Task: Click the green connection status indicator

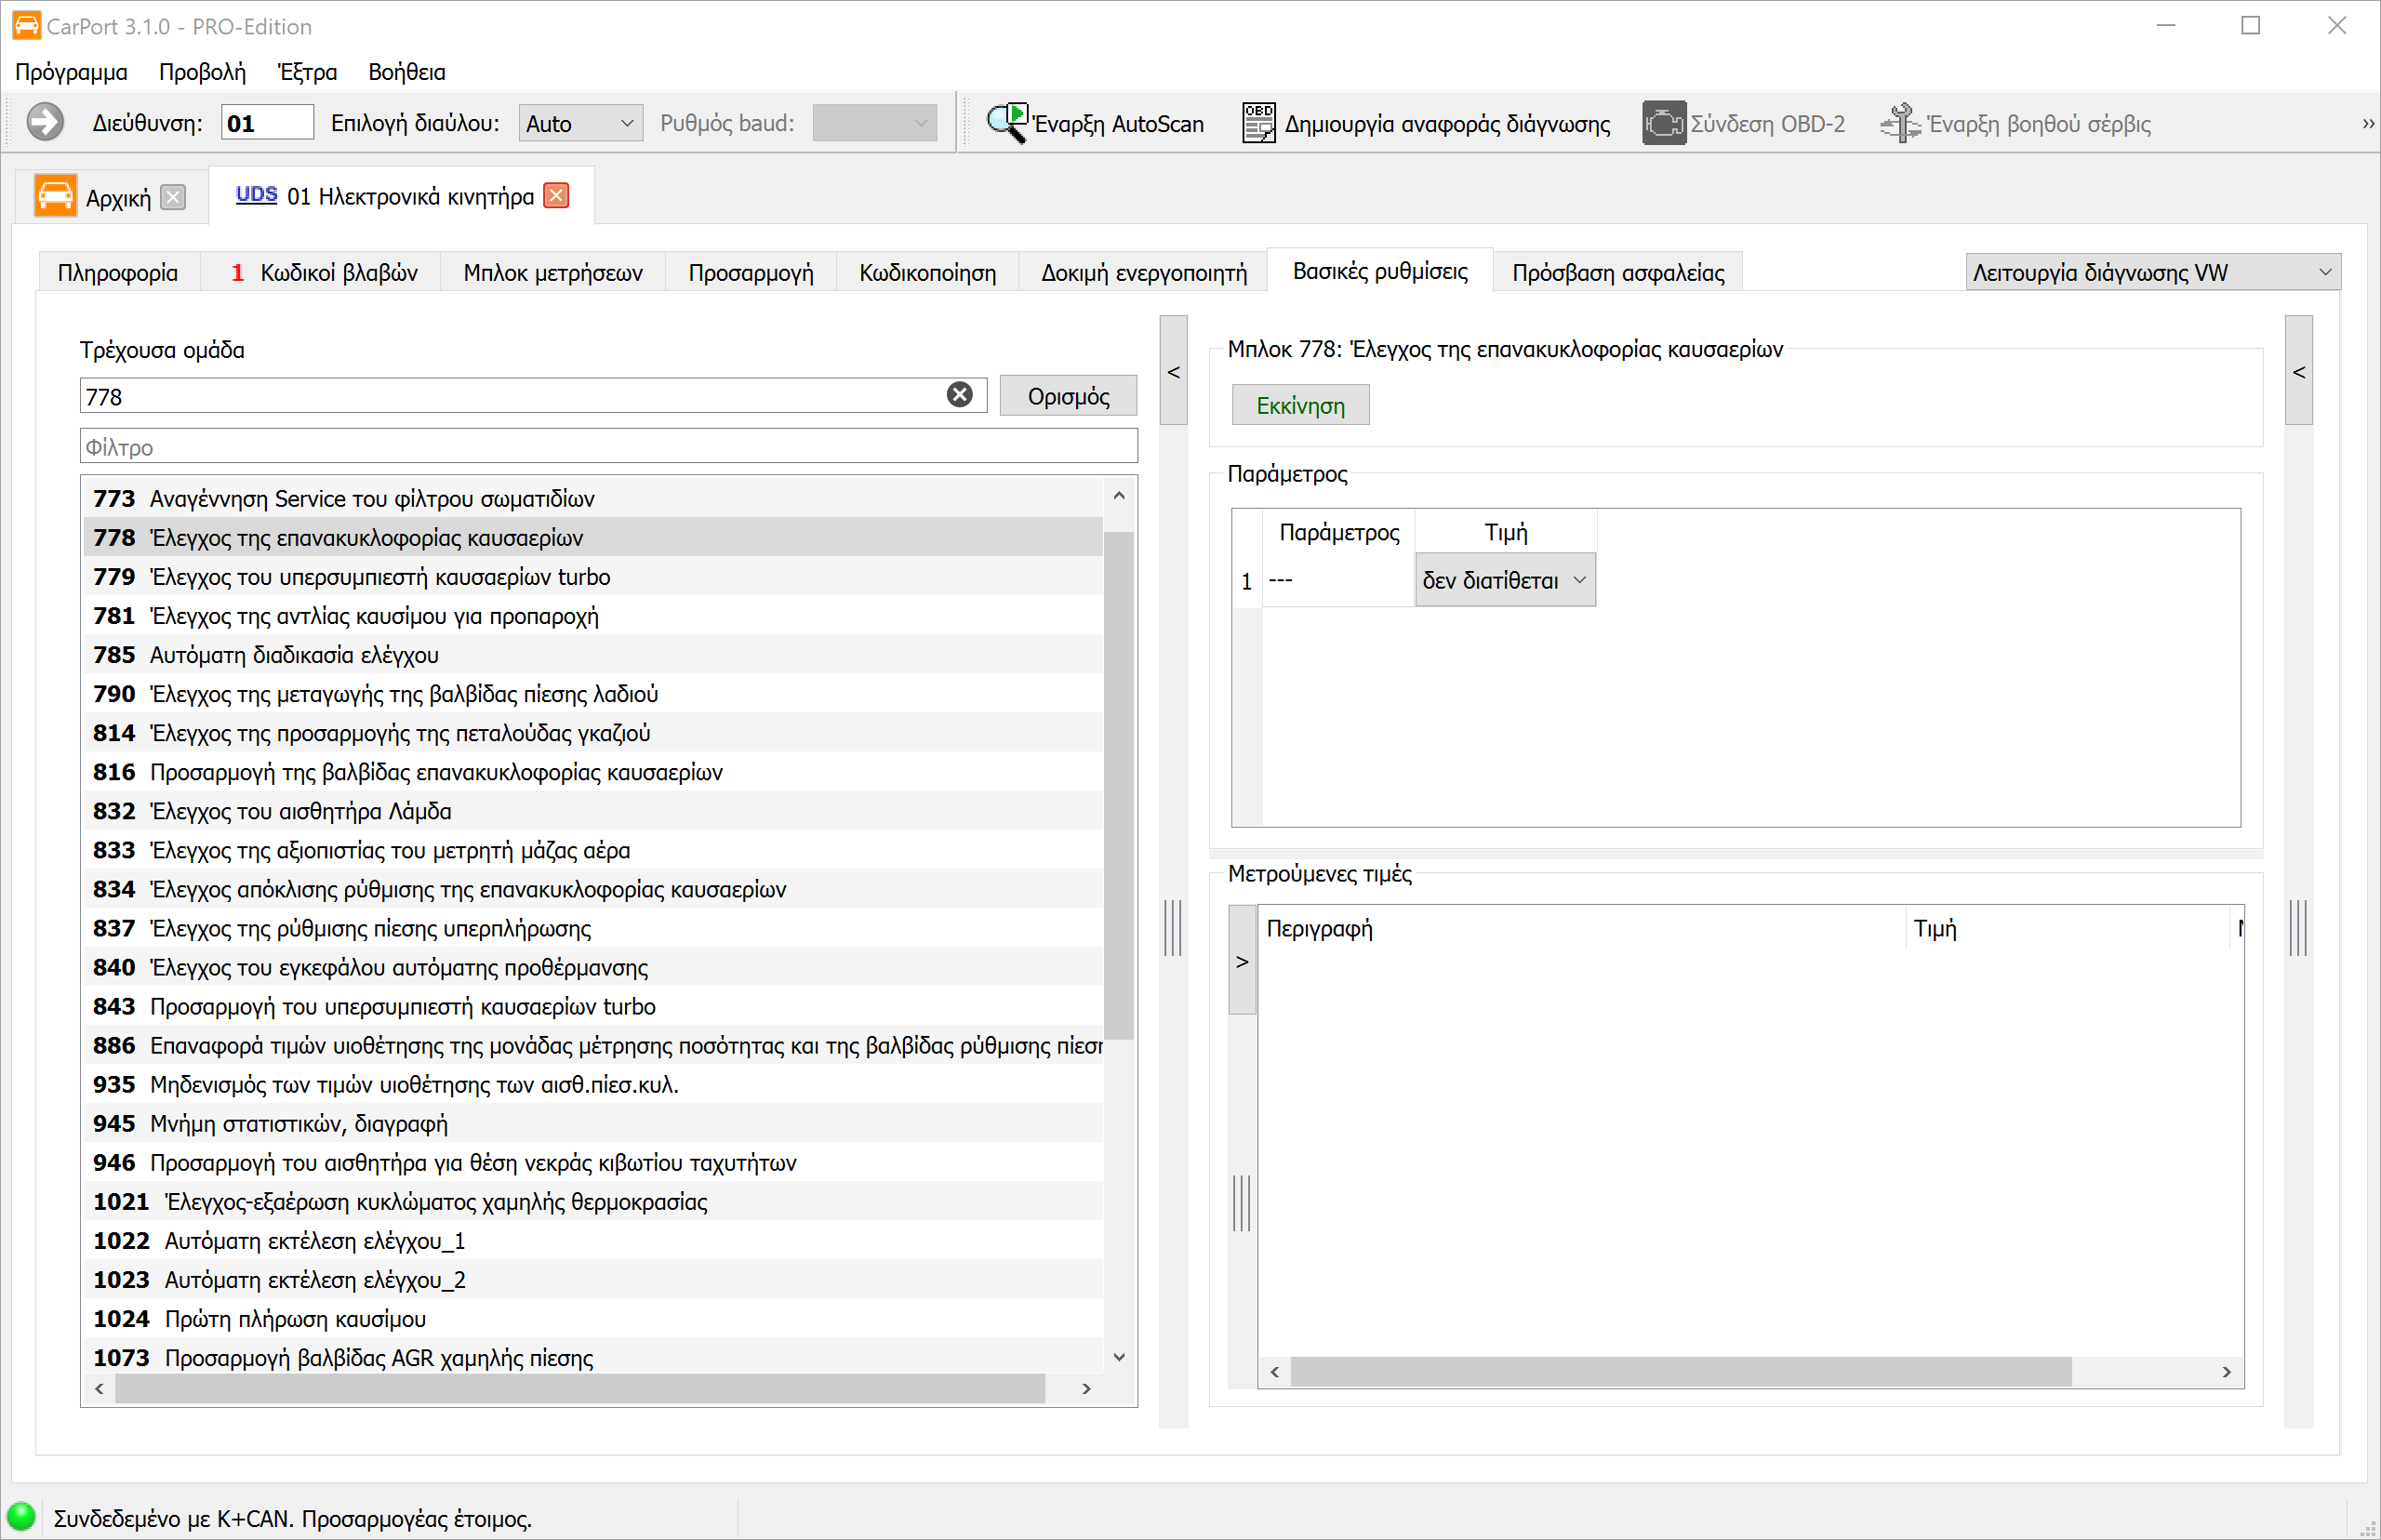Action: pyautogui.click(x=21, y=1517)
